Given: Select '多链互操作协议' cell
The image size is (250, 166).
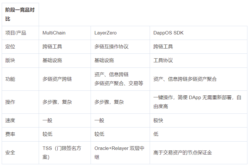Looking at the screenshot, I should pyautogui.click(x=120, y=47).
